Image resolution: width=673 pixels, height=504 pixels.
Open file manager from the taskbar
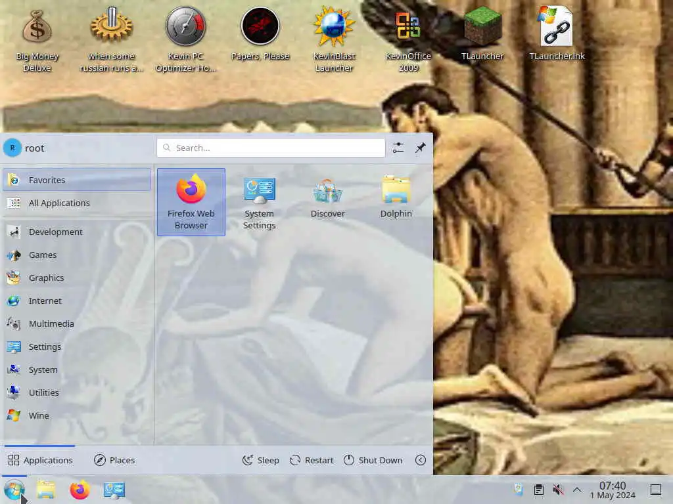tap(46, 490)
